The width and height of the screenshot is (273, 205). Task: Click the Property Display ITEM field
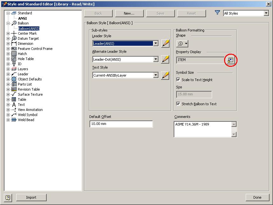pos(200,60)
